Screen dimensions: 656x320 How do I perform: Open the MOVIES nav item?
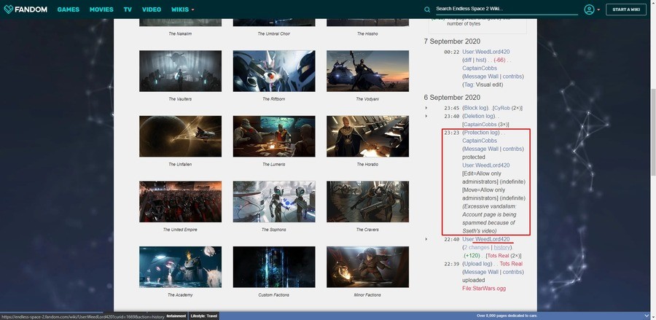click(x=101, y=9)
